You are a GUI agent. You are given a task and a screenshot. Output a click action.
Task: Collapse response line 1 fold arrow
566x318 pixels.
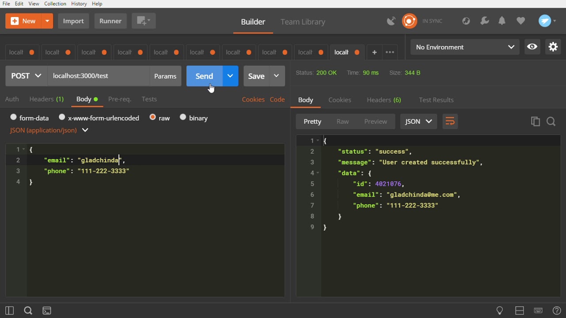(317, 140)
